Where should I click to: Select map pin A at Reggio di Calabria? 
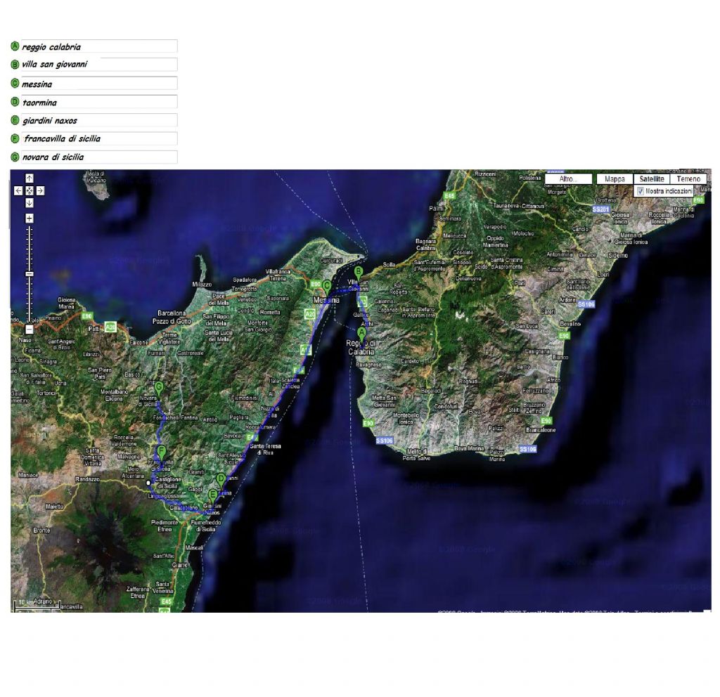(x=362, y=335)
